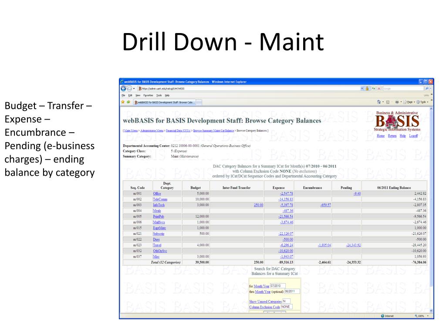Image resolution: width=446 pixels, height=334 pixels.
Task: Open the OthOpSvc category link
Action: pyautogui.click(x=160, y=251)
